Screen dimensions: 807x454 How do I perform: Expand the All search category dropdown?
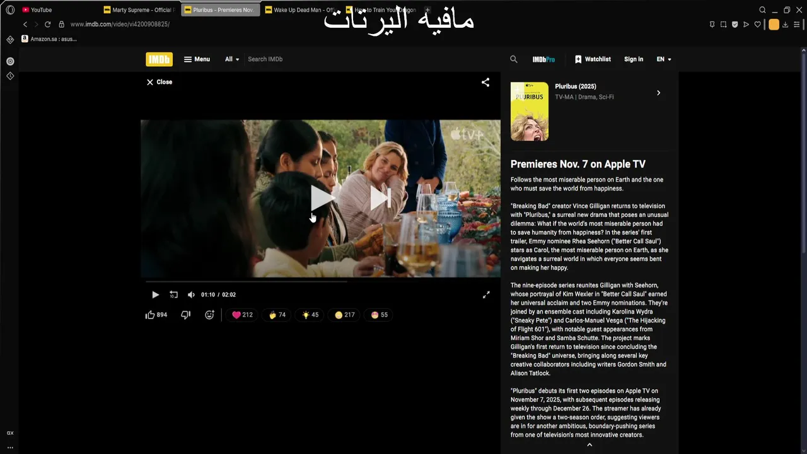232,59
